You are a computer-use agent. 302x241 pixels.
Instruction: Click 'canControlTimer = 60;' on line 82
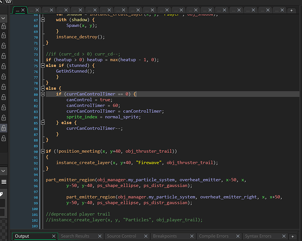pos(93,106)
